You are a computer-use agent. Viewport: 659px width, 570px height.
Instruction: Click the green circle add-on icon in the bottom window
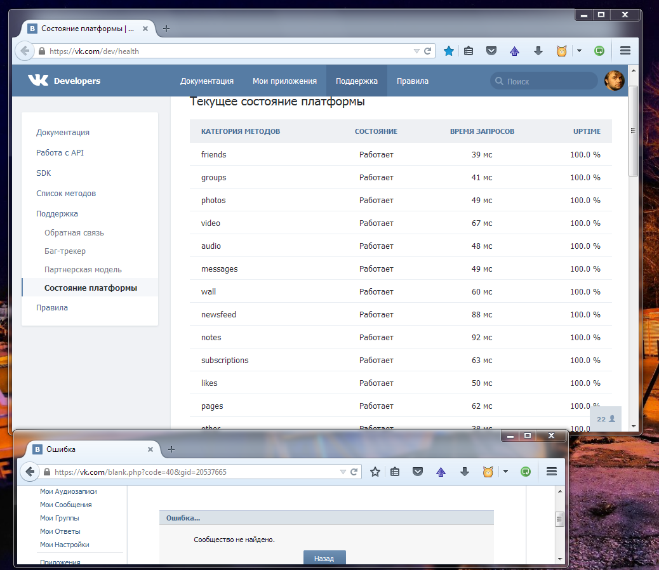pyautogui.click(x=525, y=472)
